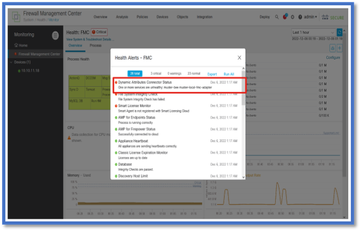
Task: Click the MySQL DB process health tile
Action: 79,104
